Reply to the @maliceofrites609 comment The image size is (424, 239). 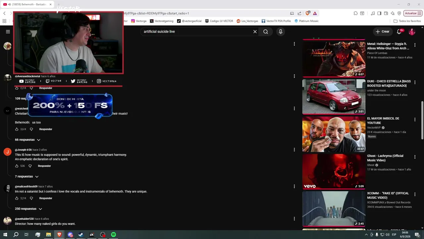coord(46,198)
